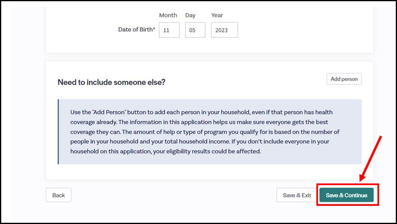
Task: Focus the Month input field
Action: coord(169,30)
